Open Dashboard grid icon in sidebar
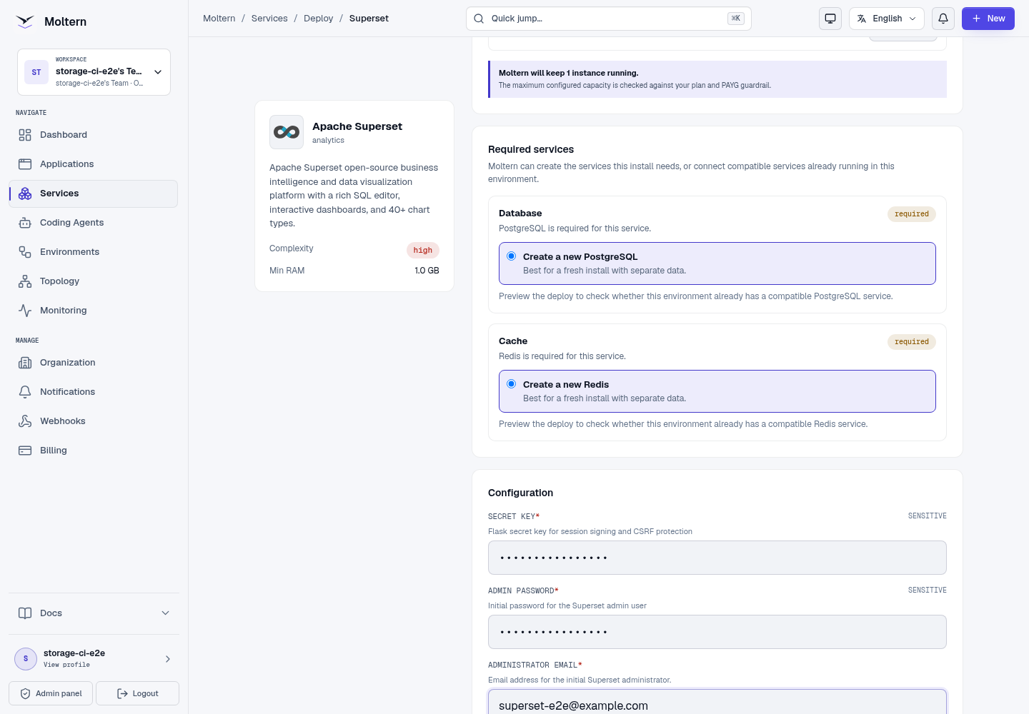Image resolution: width=1029 pixels, height=714 pixels. pyautogui.click(x=25, y=135)
